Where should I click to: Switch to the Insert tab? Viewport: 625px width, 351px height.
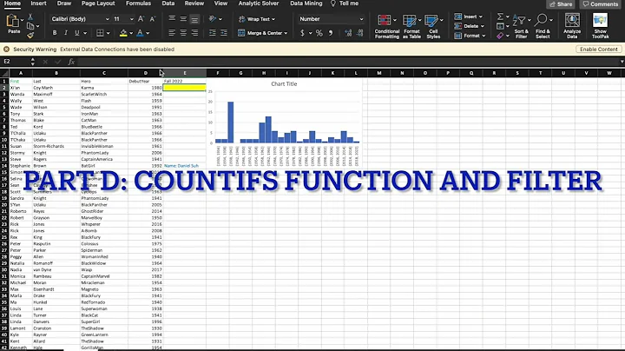pyautogui.click(x=39, y=3)
